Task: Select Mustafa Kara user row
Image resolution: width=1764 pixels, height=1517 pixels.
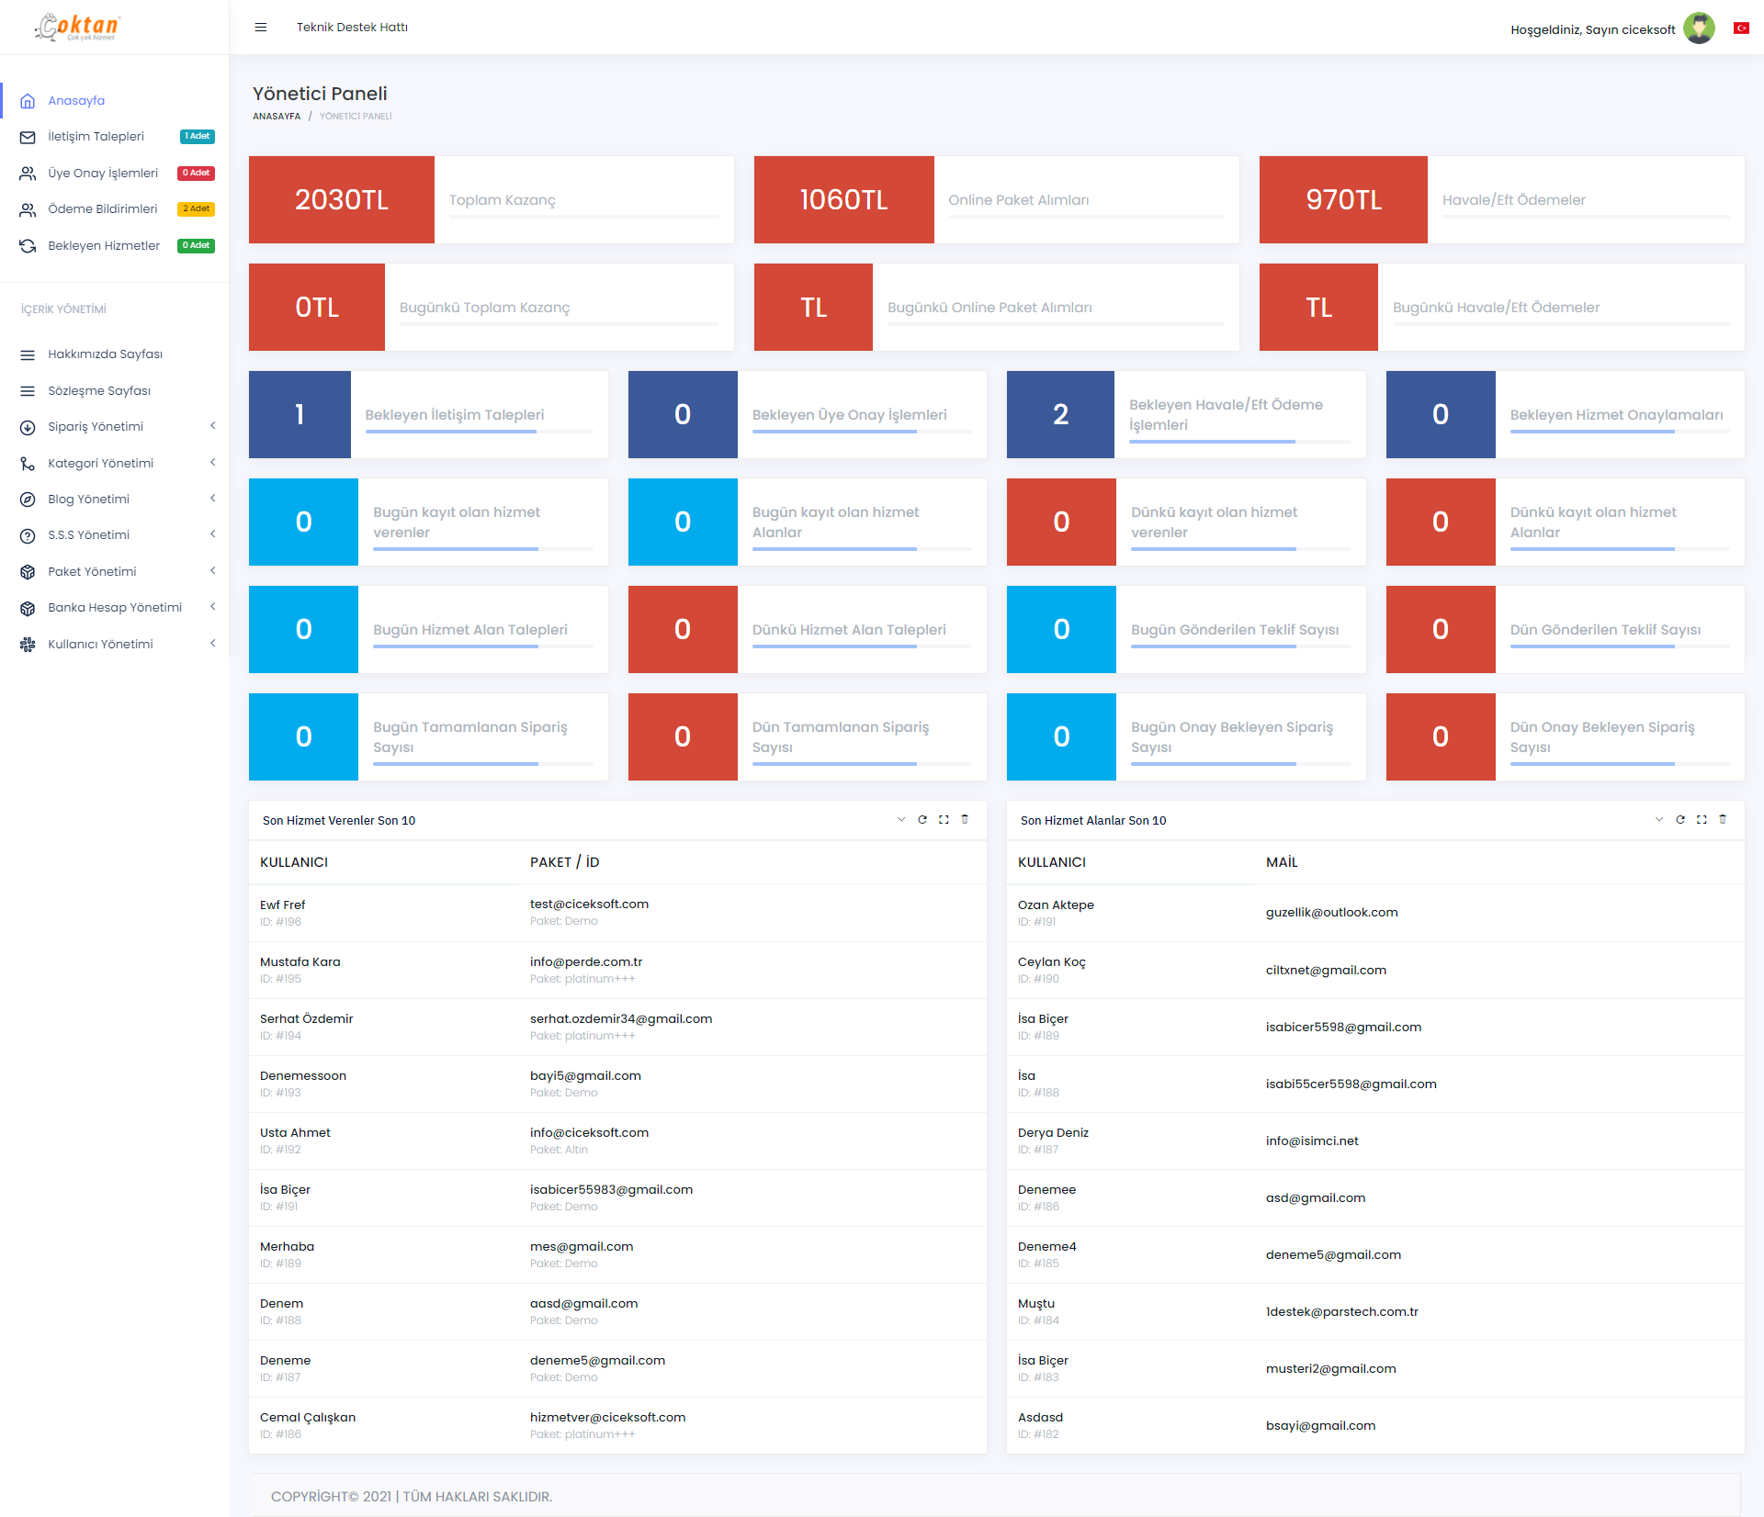Action: coord(617,971)
